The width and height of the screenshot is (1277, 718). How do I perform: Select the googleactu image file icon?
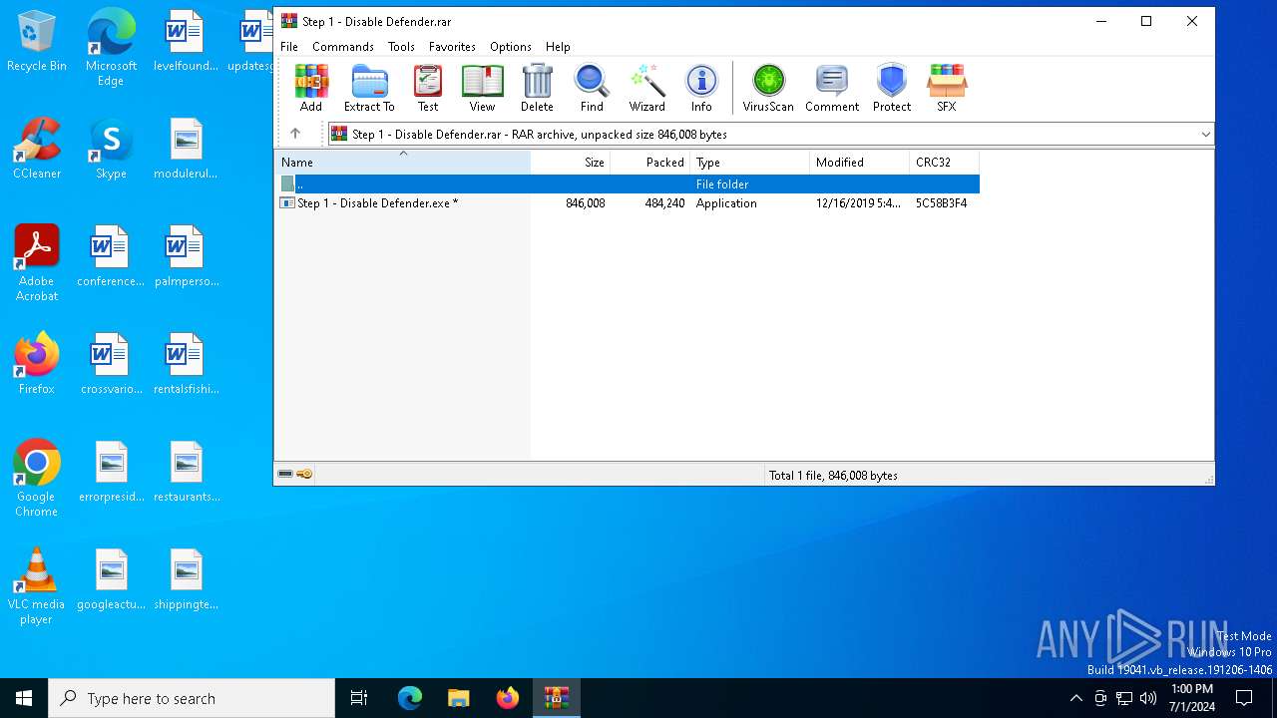click(x=111, y=580)
